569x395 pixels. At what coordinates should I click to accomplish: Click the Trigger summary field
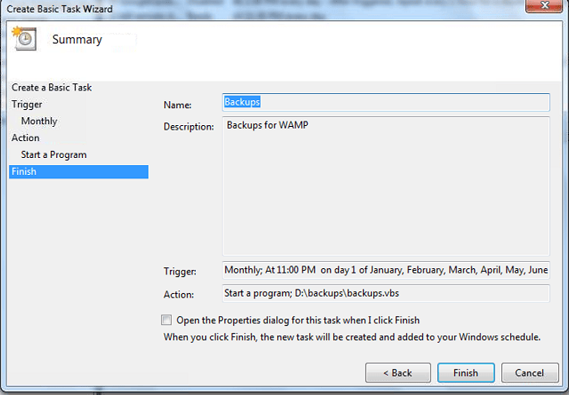point(385,271)
